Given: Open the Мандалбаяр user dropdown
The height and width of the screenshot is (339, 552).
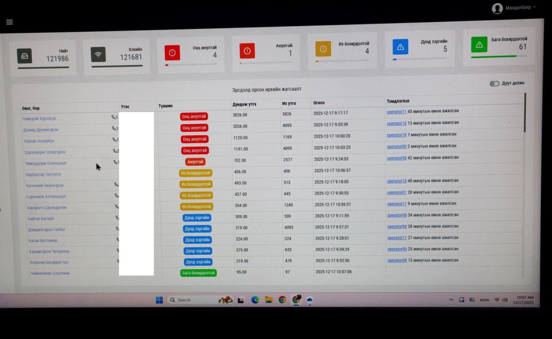Looking at the screenshot, I should coord(513,8).
